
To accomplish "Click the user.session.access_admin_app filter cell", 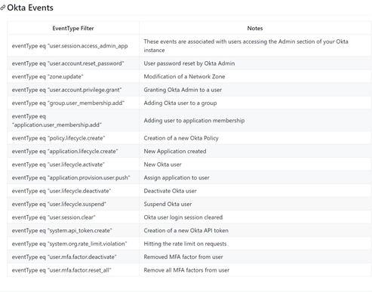I will [73, 46].
